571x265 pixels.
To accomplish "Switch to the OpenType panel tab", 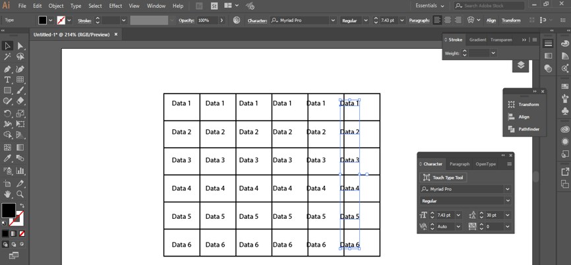I will (x=485, y=164).
